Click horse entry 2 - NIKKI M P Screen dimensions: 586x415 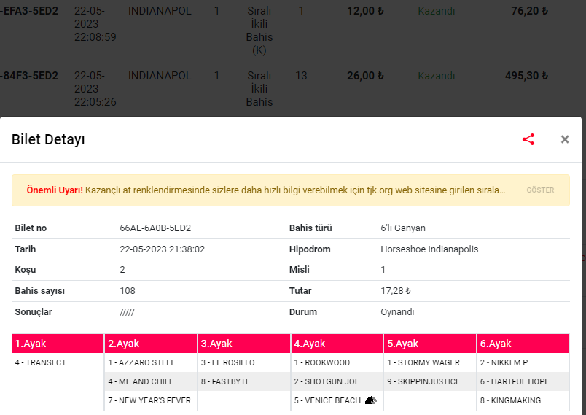tap(504, 362)
